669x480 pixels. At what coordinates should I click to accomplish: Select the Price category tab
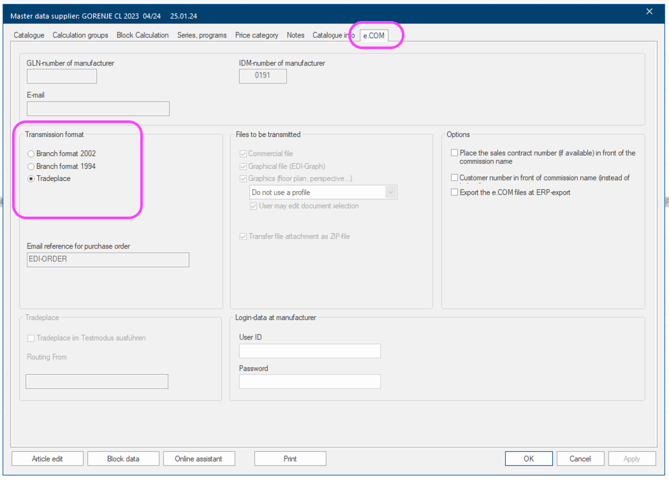pos(257,35)
